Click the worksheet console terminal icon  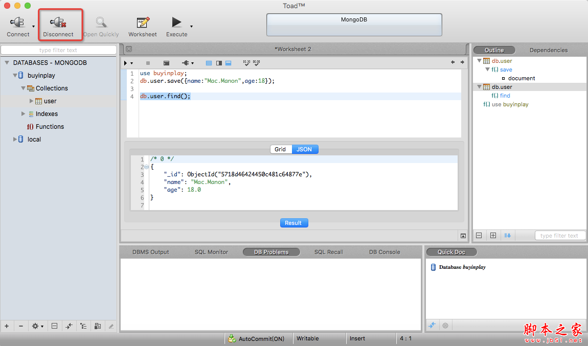(x=167, y=63)
